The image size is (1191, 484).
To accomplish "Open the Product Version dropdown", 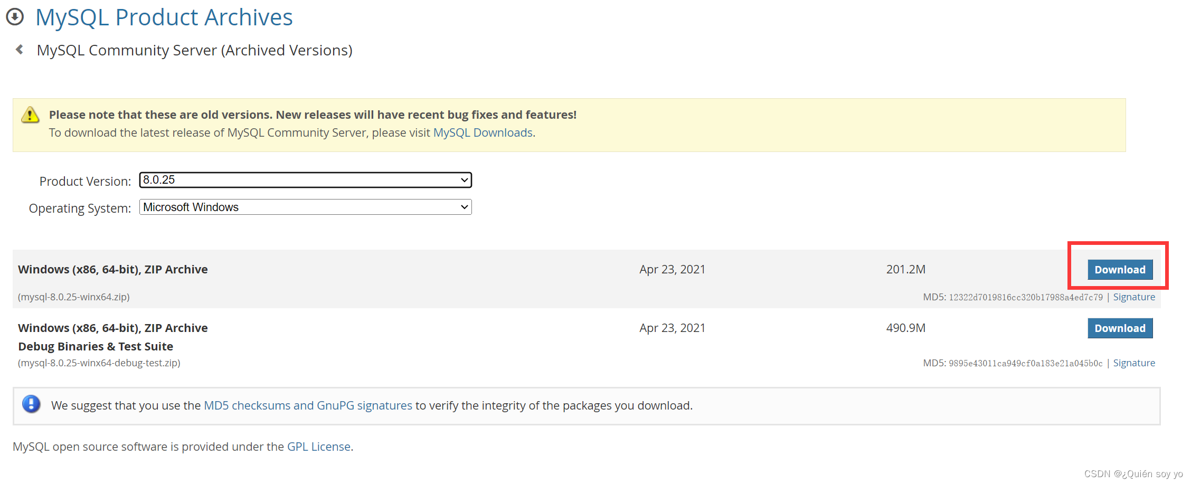I will [x=305, y=180].
